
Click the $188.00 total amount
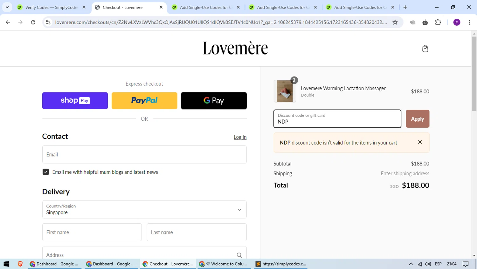(x=415, y=185)
